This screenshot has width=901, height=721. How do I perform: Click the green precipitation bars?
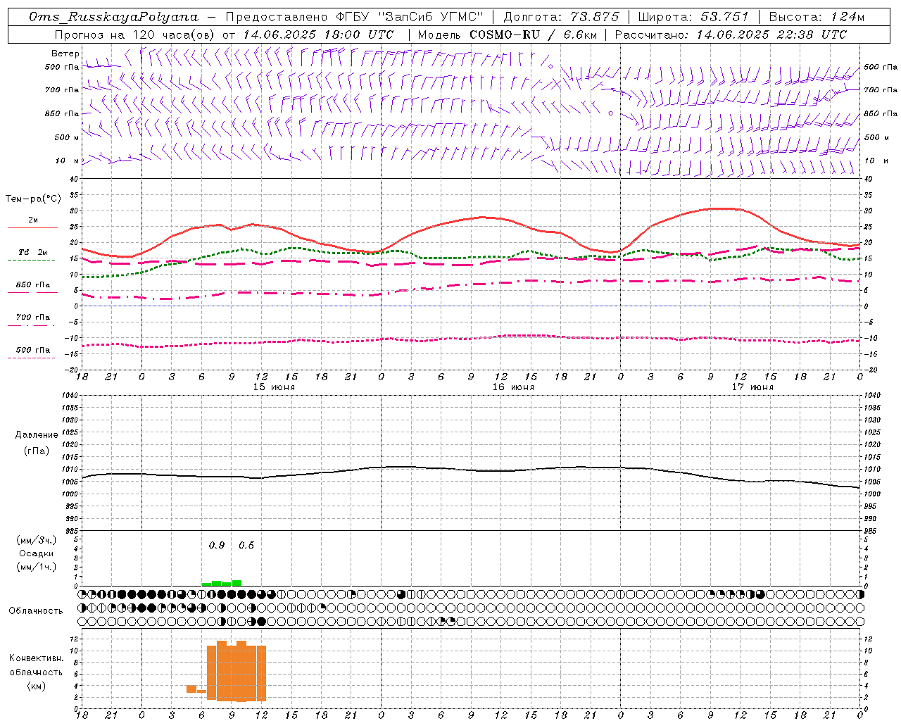222,583
